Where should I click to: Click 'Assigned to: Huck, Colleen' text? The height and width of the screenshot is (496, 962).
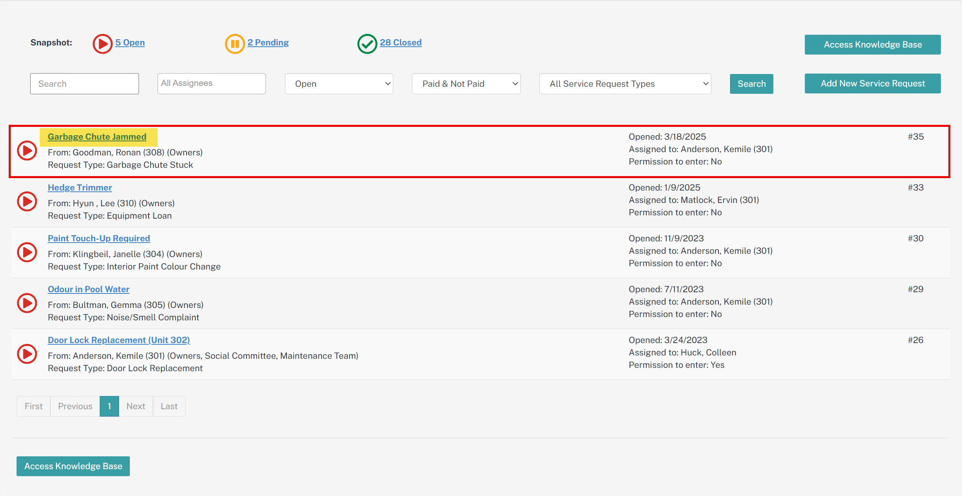(682, 353)
